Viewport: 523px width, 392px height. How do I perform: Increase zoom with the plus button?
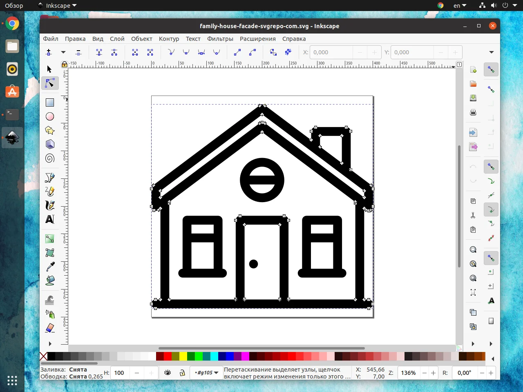433,373
